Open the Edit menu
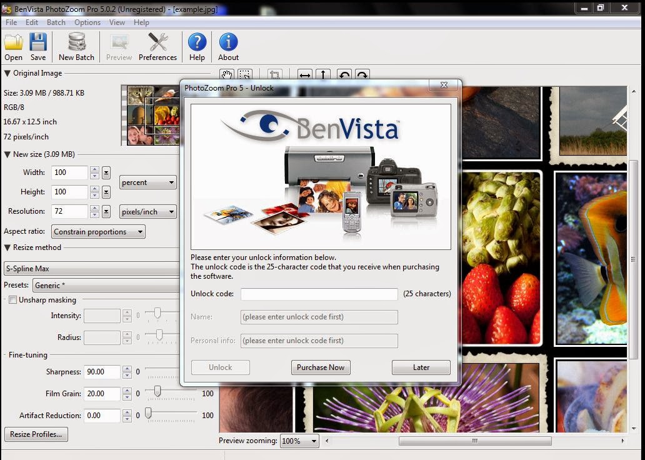The width and height of the screenshot is (645, 460). 32,22
